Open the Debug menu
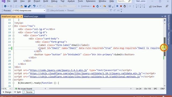 [x=54, y=1]
